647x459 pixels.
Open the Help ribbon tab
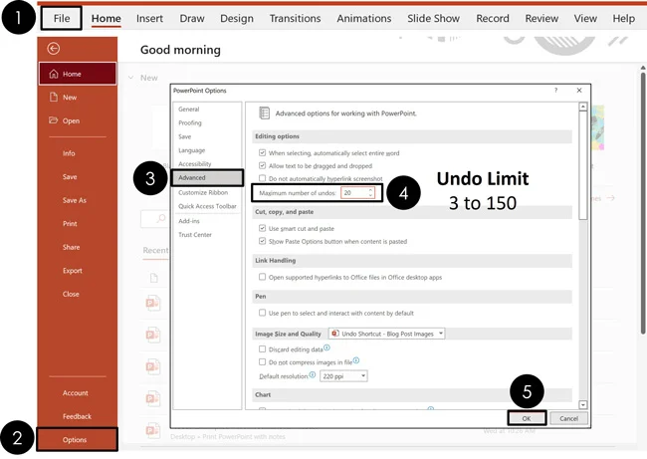tap(623, 18)
